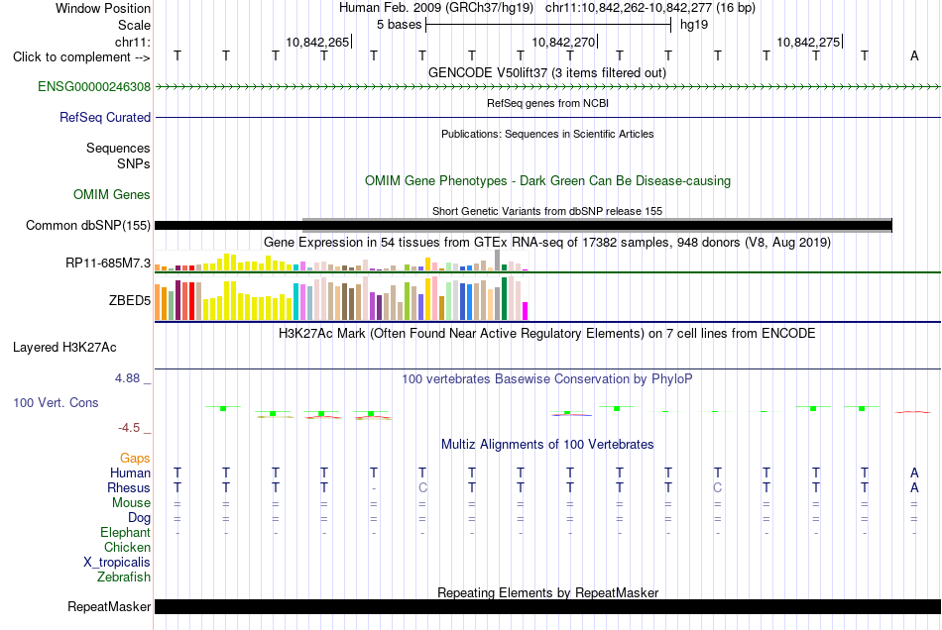Viewport: 942px width, 630px height.
Task: Click the magenta bar in ZBED5 chart
Action: click(525, 311)
